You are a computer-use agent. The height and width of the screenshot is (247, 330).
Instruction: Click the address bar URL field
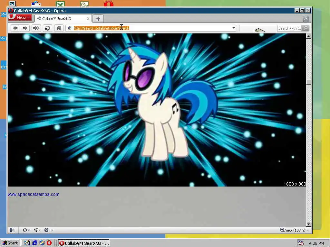151,28
